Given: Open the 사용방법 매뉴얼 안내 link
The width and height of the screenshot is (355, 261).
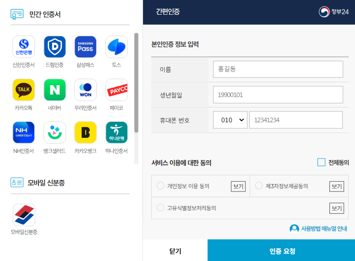Looking at the screenshot, I should coord(324,228).
